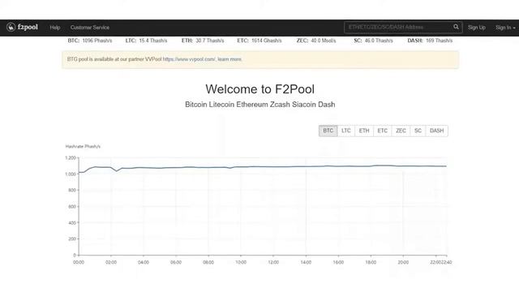Click the Hashrate Phash/s axis label

83,146
